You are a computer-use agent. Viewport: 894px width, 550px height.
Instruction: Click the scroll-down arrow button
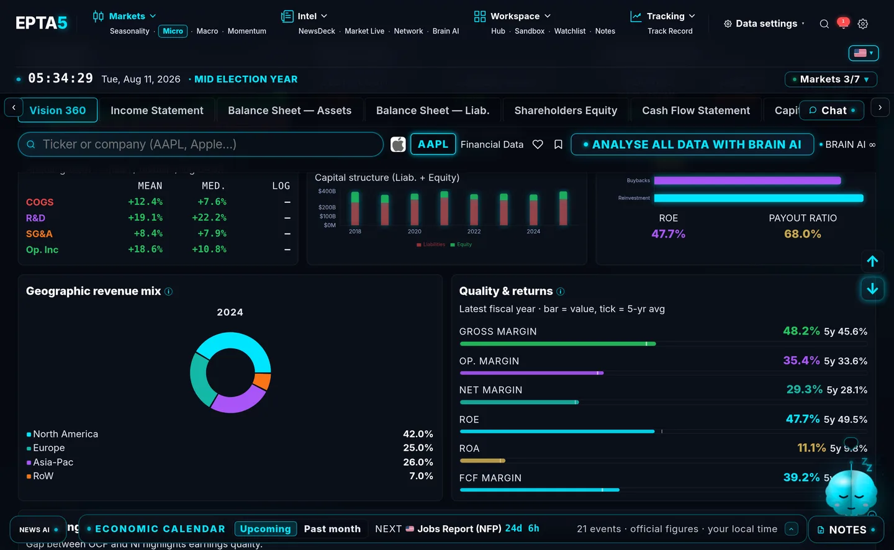click(x=872, y=289)
